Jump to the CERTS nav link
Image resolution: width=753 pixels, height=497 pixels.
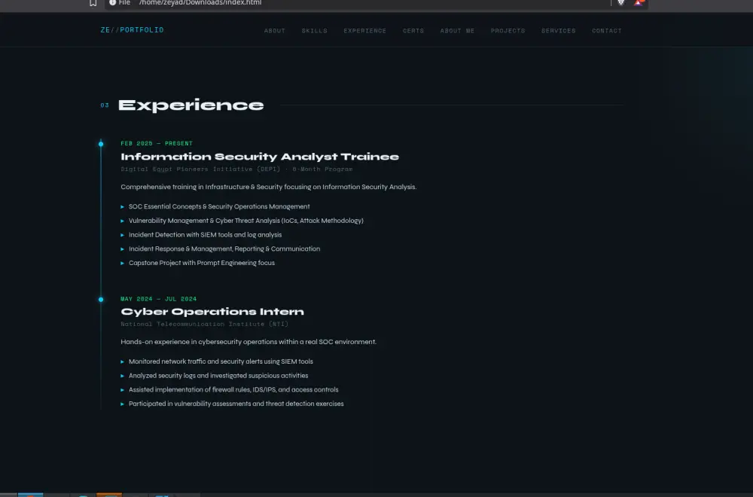413,31
